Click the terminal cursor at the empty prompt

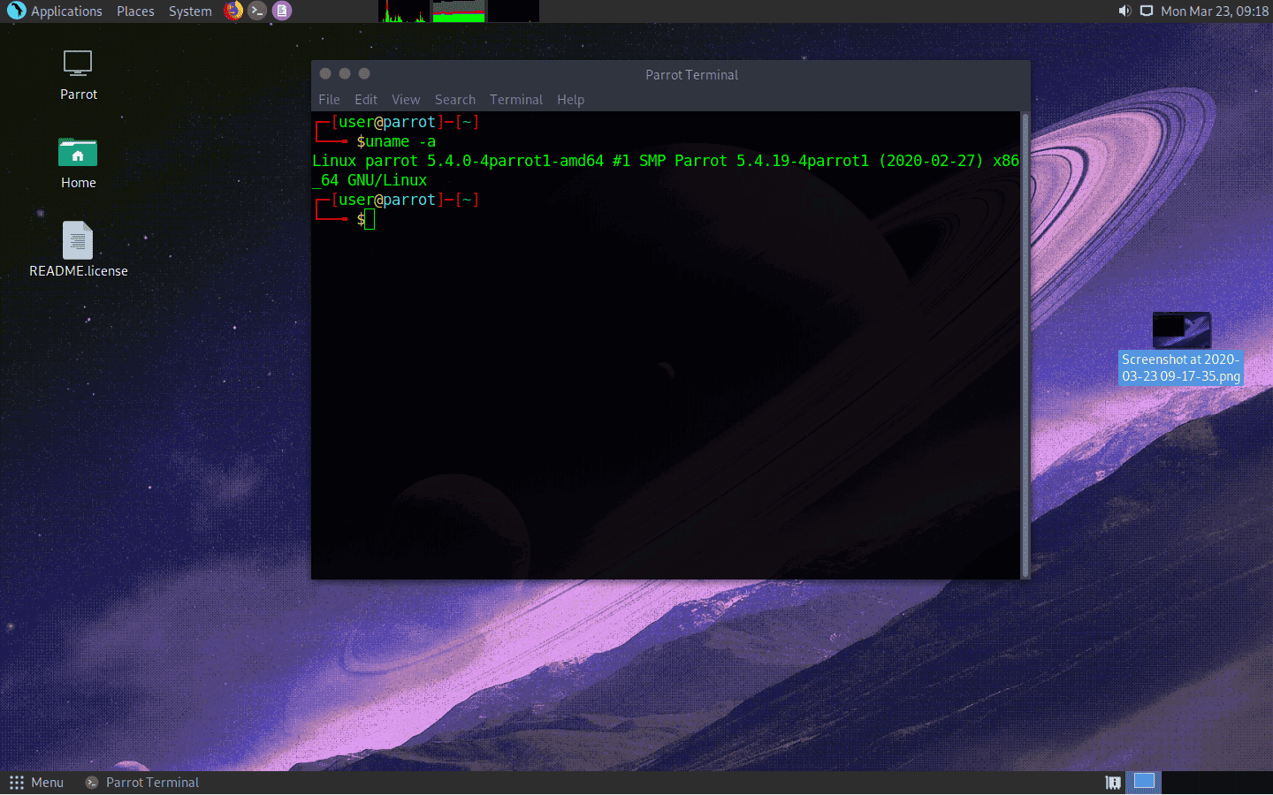pyautogui.click(x=370, y=219)
